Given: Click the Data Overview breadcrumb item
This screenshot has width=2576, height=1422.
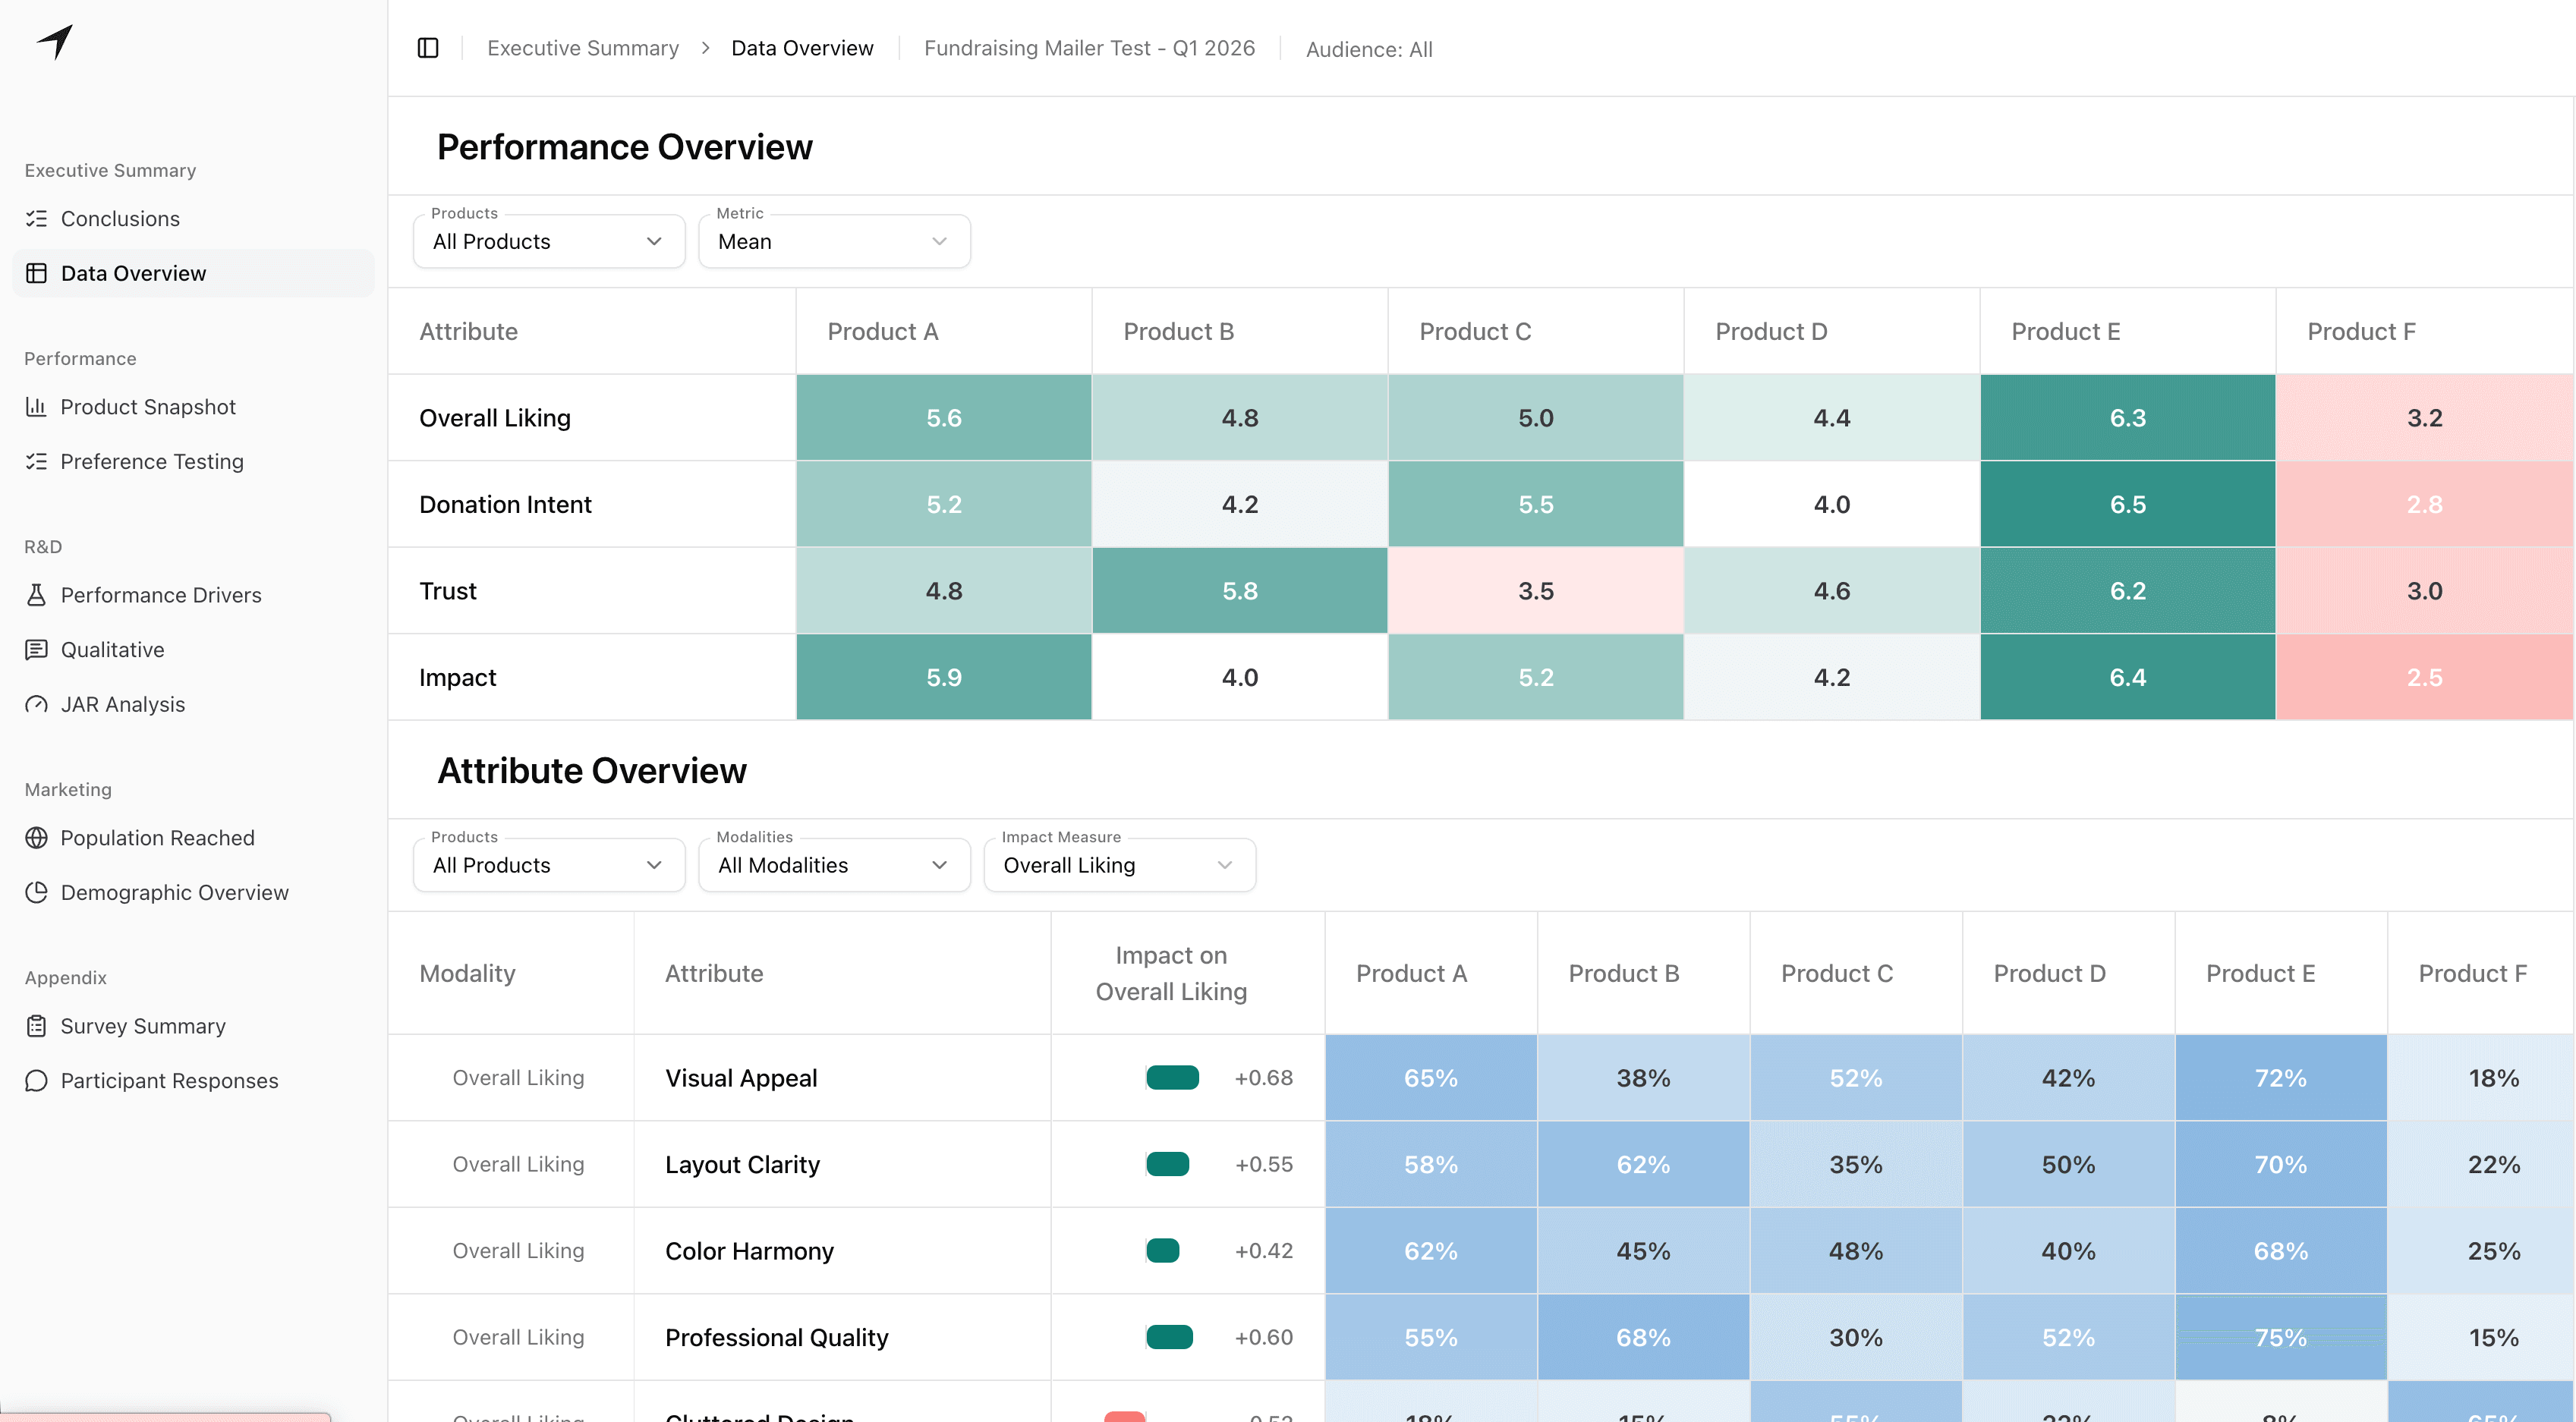Looking at the screenshot, I should (802, 47).
